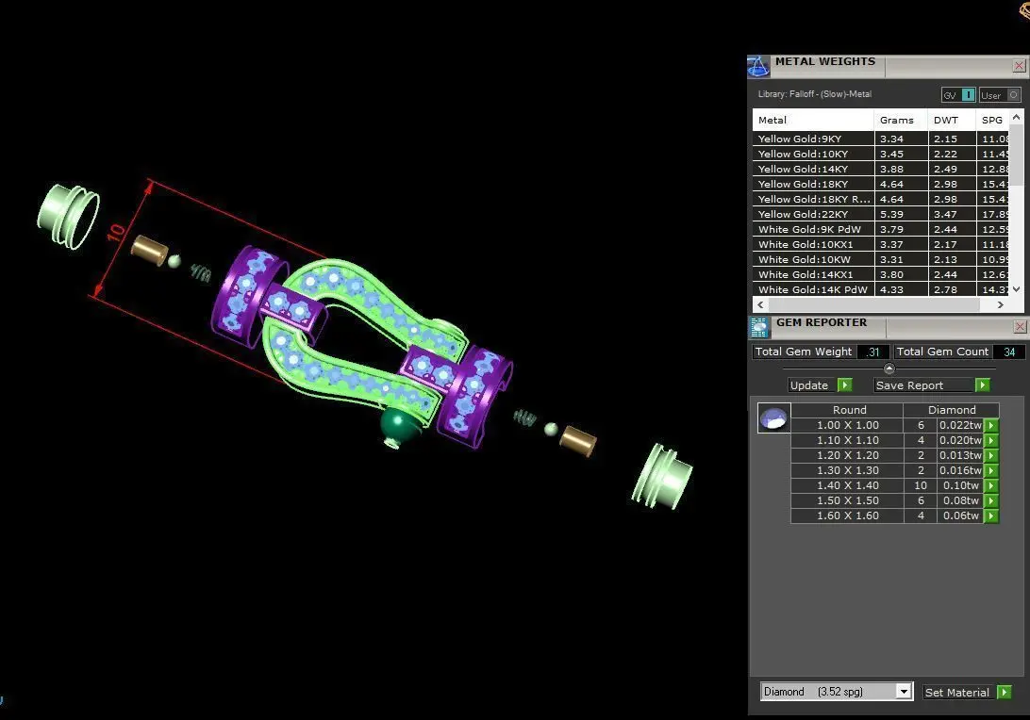The image size is (1030, 720).
Task: Click metal list scroll up arrow
Action: [1016, 118]
